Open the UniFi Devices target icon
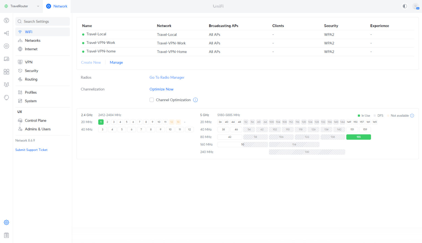 tap(6, 46)
